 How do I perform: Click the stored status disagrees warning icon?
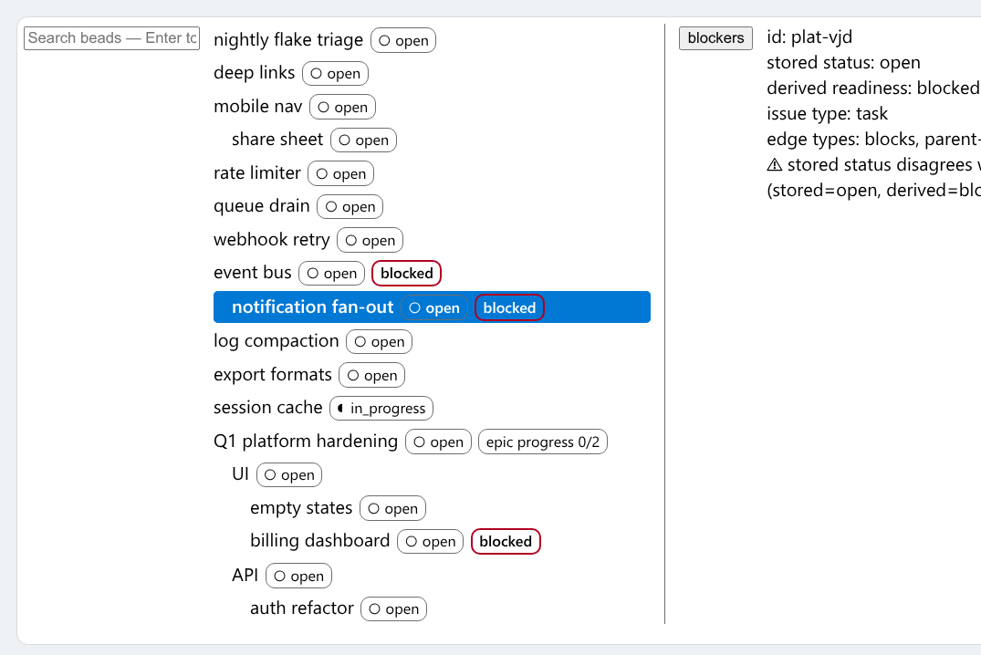pos(775,164)
